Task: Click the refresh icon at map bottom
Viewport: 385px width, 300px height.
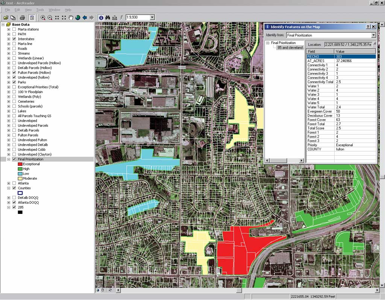Action: (110, 290)
